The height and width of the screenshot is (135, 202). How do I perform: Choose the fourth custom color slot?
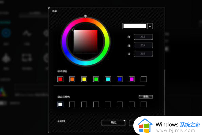(x=96, y=104)
